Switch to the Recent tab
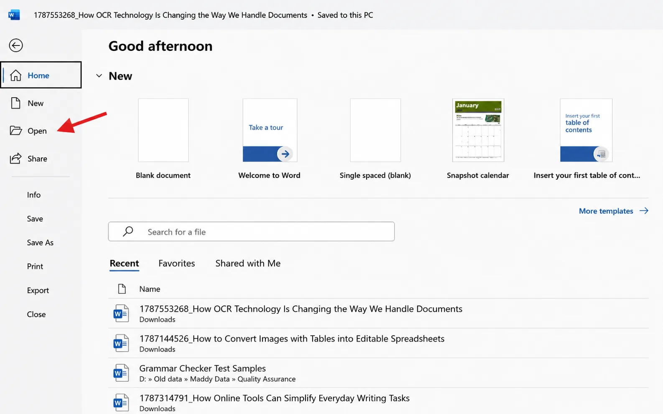663x414 pixels. [124, 263]
